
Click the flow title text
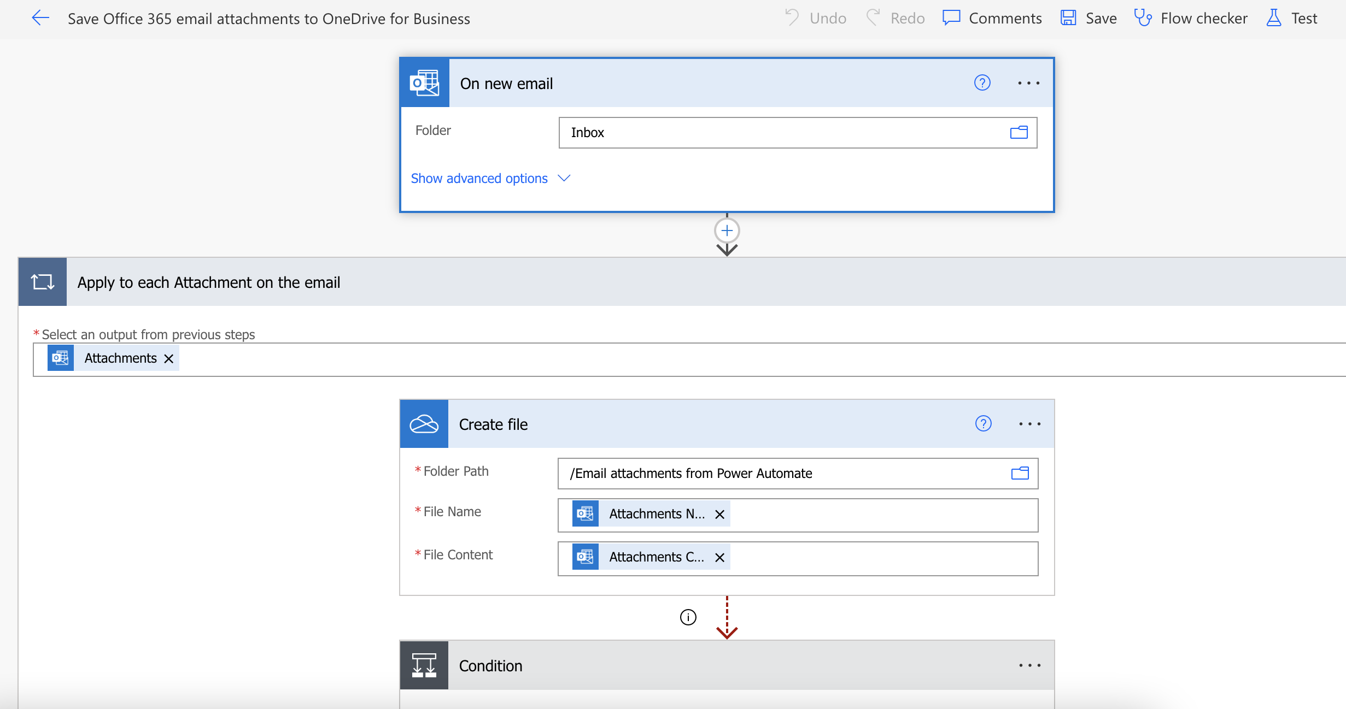click(x=269, y=19)
